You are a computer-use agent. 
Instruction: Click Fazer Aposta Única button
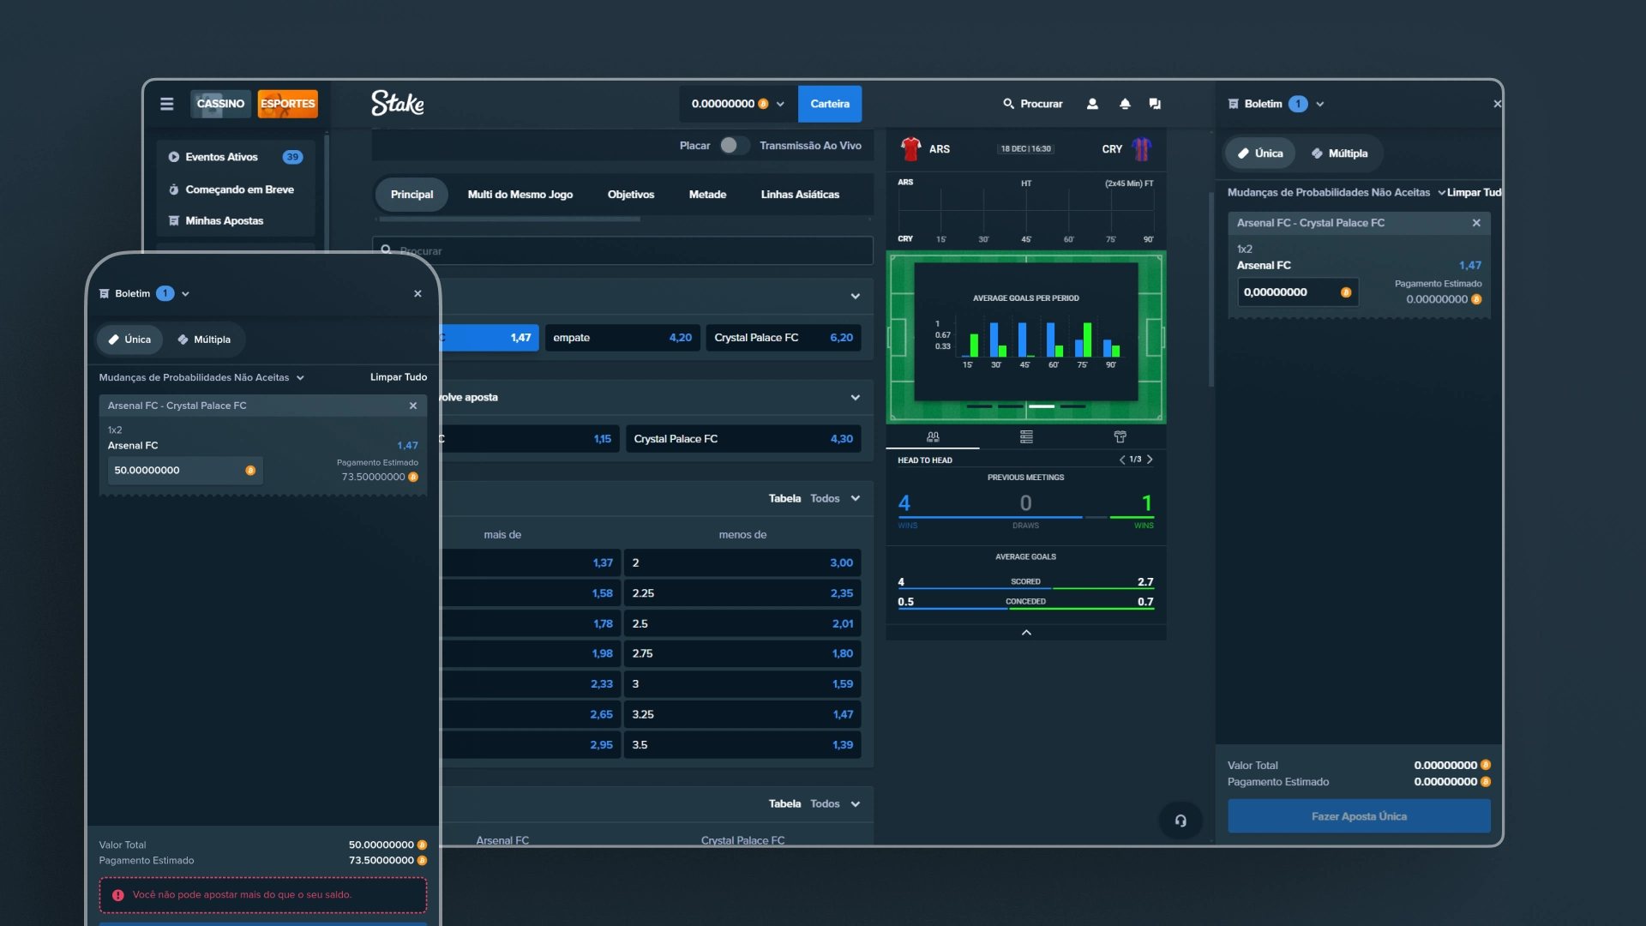tap(1359, 816)
